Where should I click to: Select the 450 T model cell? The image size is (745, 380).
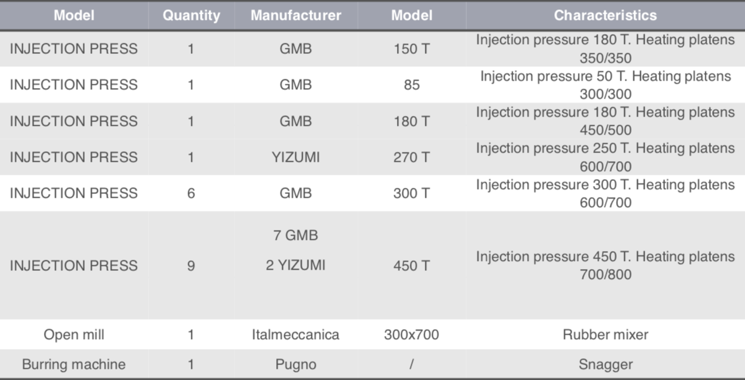pos(412,266)
